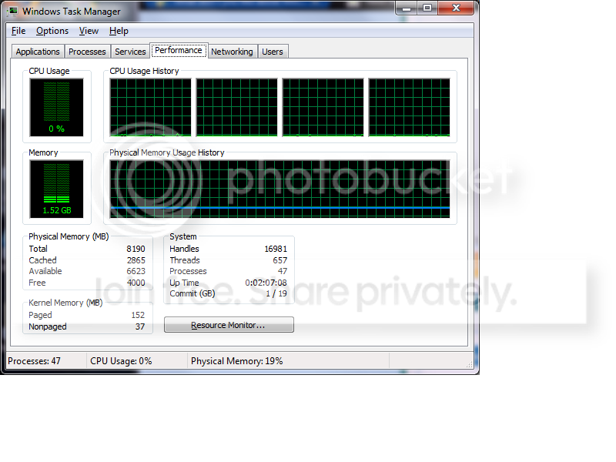Image resolution: width=616 pixels, height=462 pixels.
Task: Select the Performance tab
Action: (x=179, y=50)
